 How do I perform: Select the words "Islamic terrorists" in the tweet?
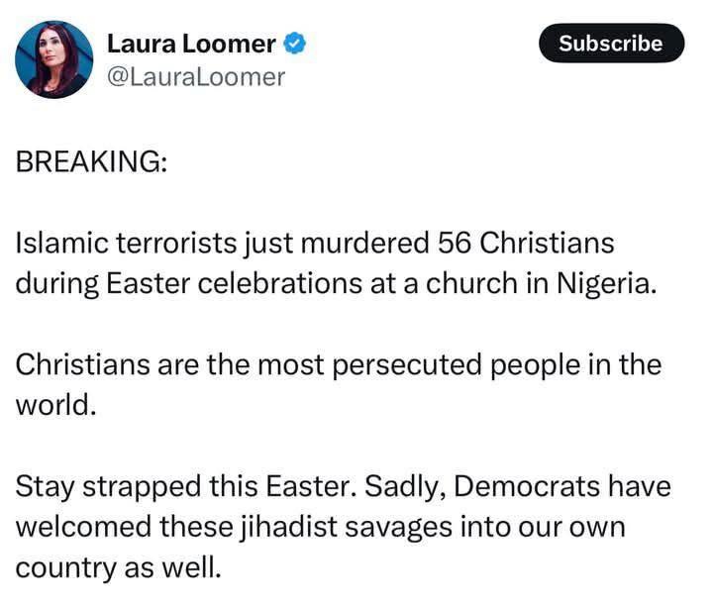[x=127, y=242]
